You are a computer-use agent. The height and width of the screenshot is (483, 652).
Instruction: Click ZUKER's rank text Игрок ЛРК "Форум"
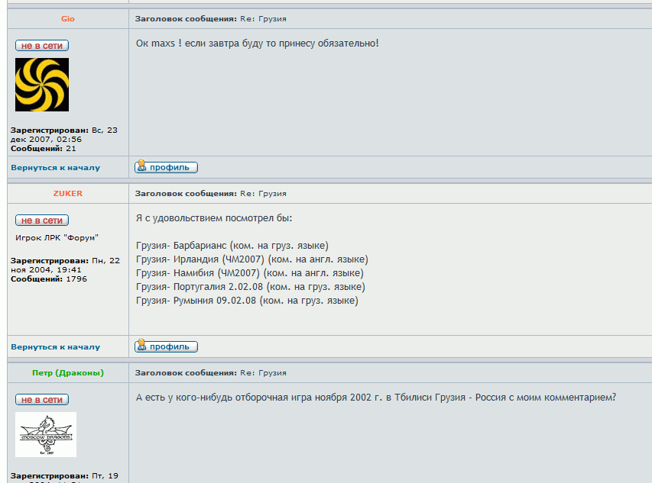[57, 237]
